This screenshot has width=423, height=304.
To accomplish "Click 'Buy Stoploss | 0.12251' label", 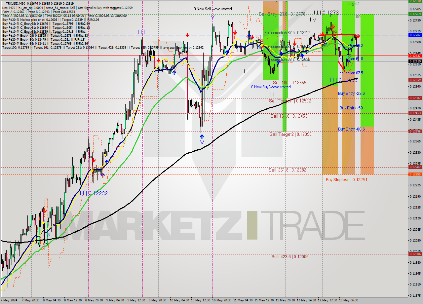I will coord(346,180).
